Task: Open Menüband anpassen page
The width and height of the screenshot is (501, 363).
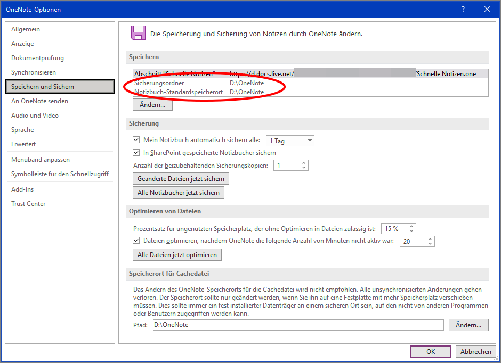Action: pos(60,160)
